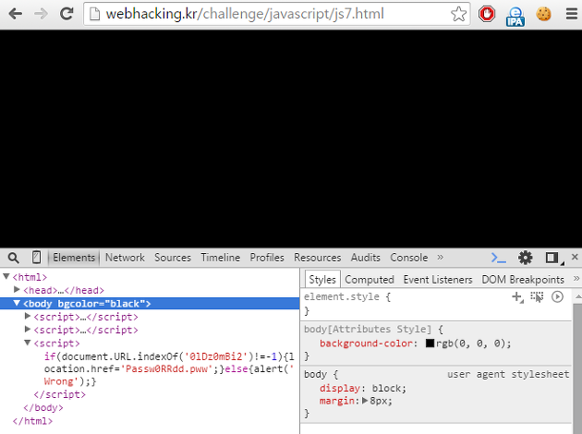Viewport: 582px width, 434px height.
Task: Open the Audits tab
Action: tap(366, 258)
